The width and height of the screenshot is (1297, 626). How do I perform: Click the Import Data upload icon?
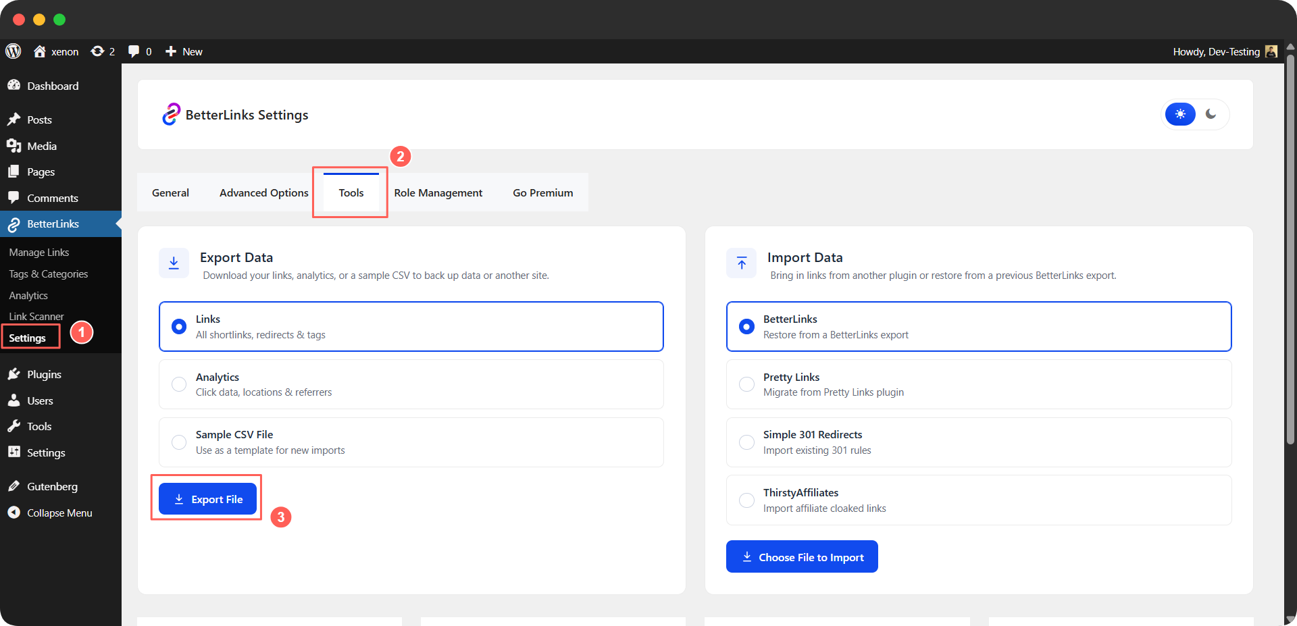(x=742, y=263)
